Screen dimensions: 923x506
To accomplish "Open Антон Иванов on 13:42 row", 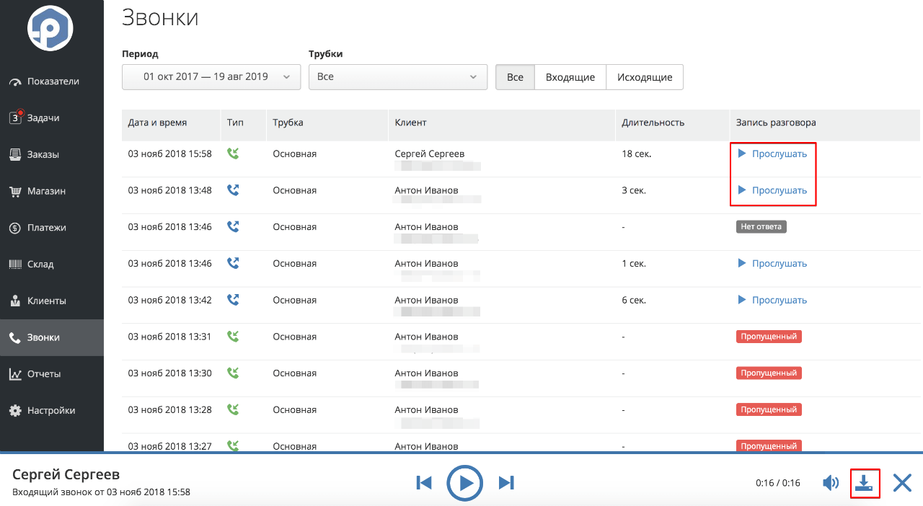I will 426,300.
